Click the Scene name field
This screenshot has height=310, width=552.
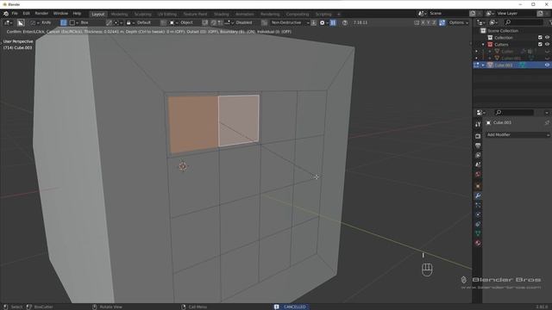[447, 14]
